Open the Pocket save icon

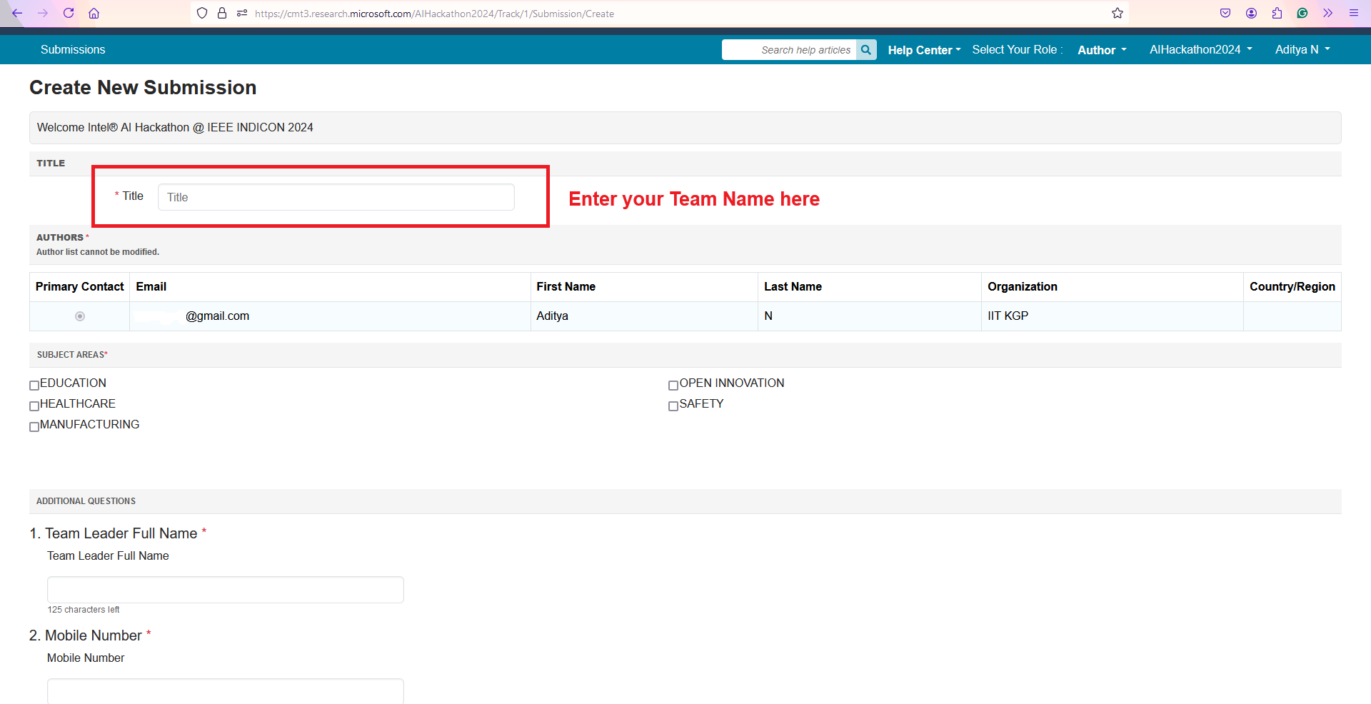click(x=1225, y=13)
